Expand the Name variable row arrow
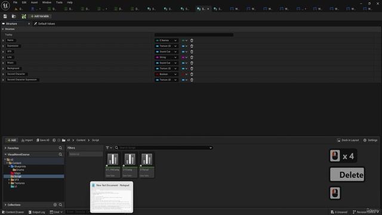The image size is (382, 215). coord(3,41)
